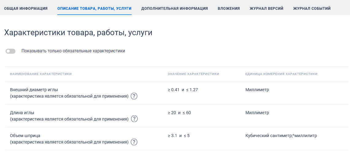The height and width of the screenshot is (153, 350).
Task: Click Миллиметр unit in Длина иглы row
Action: coord(257,113)
